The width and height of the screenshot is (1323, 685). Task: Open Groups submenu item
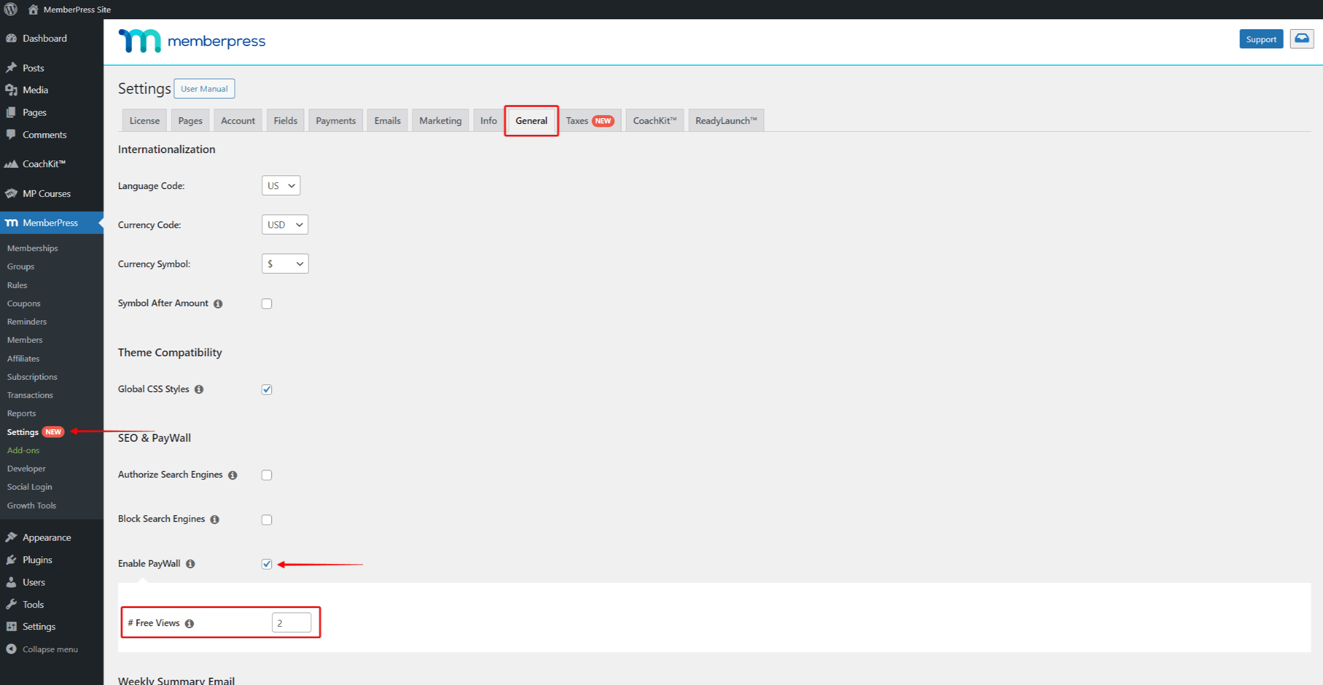point(21,266)
